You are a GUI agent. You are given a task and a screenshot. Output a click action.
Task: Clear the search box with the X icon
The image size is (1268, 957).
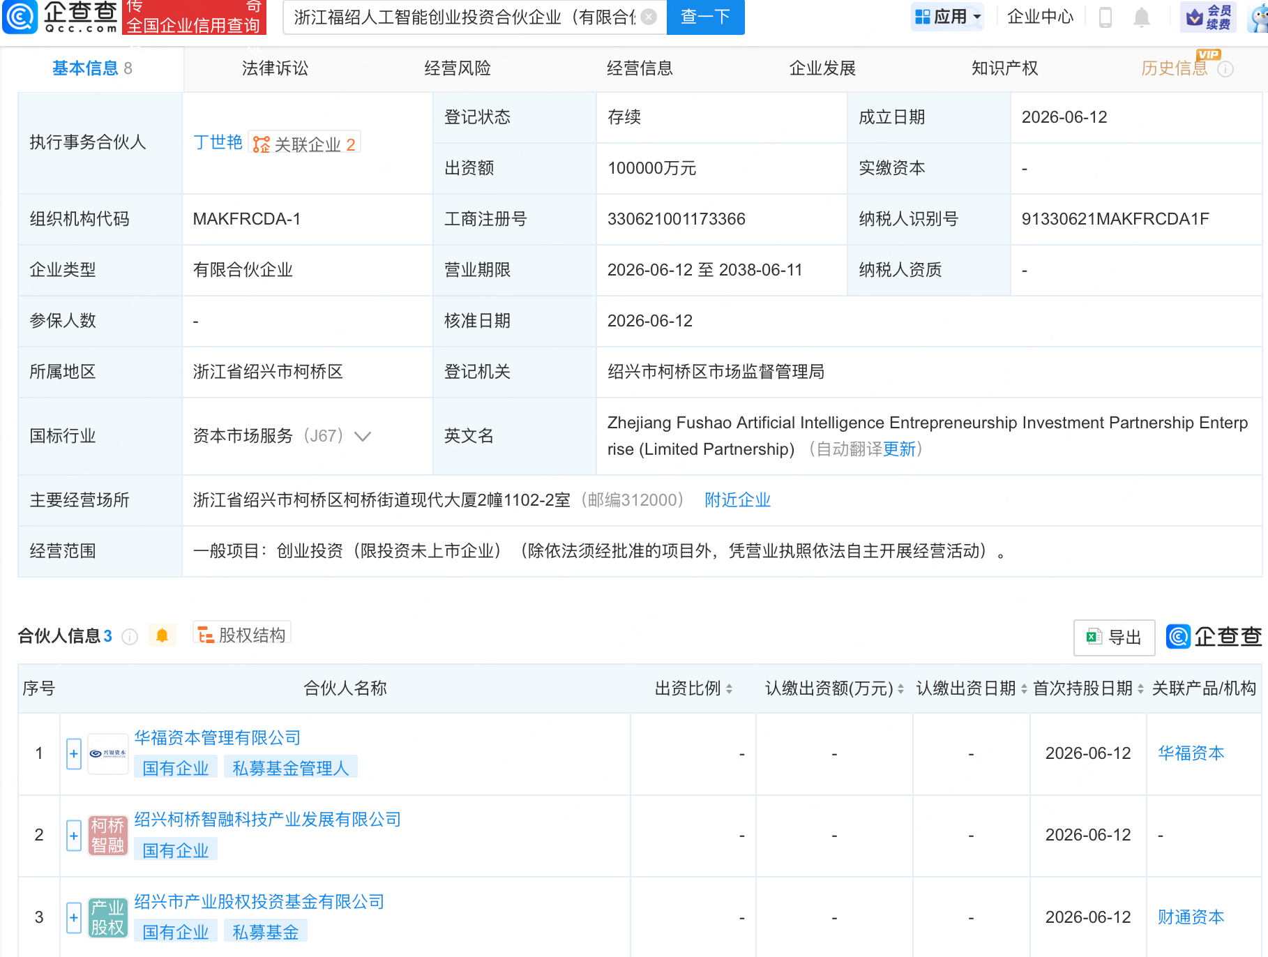click(649, 17)
